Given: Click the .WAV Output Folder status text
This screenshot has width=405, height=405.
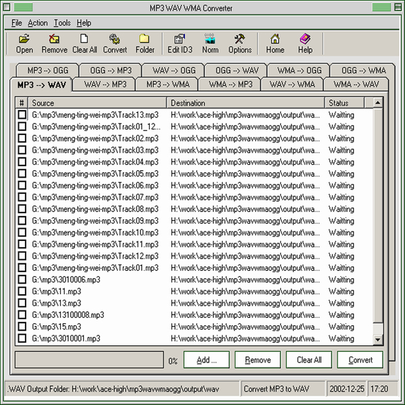Looking at the screenshot, I should click(113, 389).
